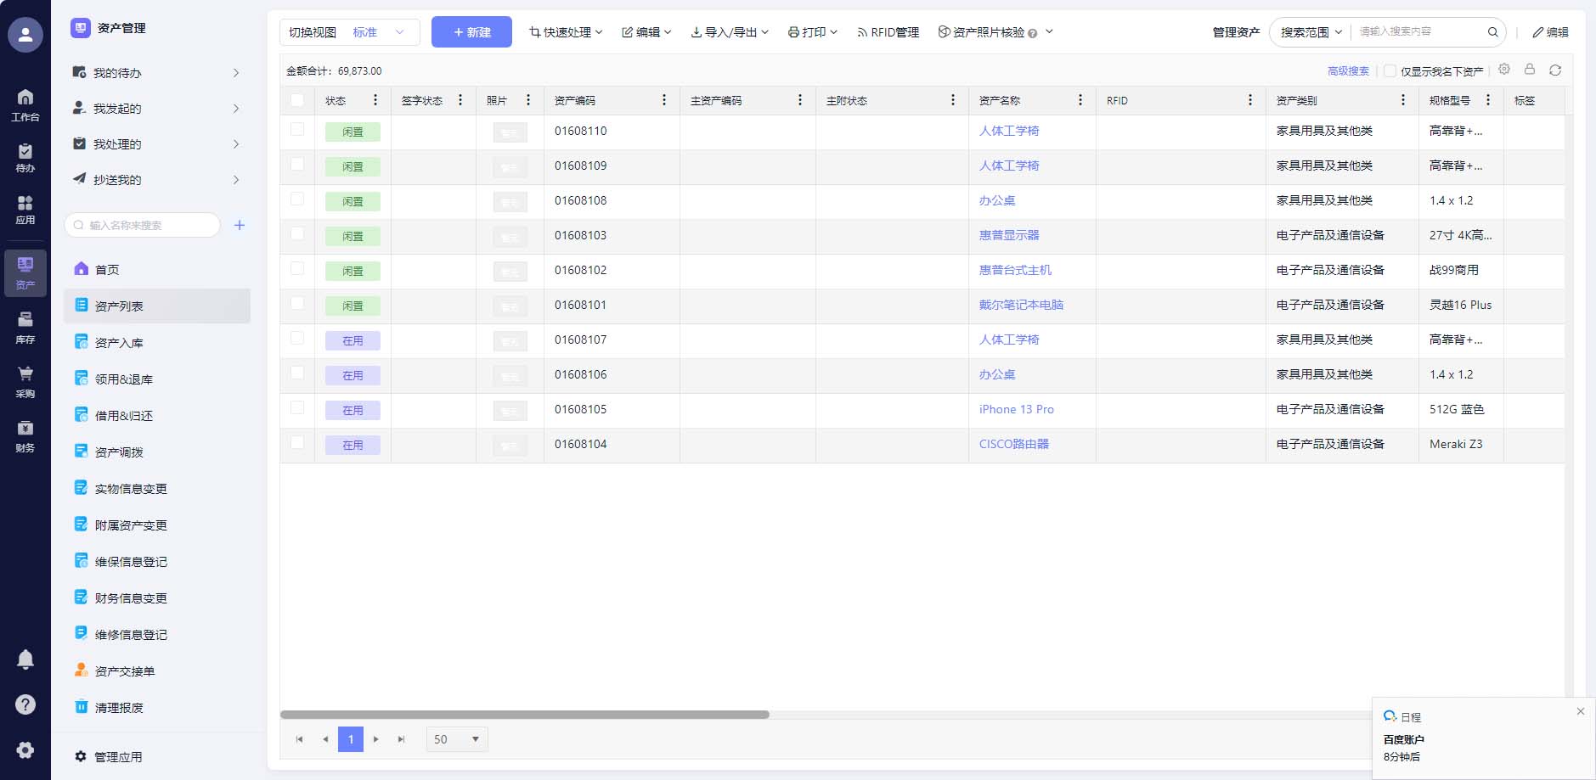Open the 财务 finance sidebar icon
Viewport: 1596px width, 780px height.
[x=25, y=436]
